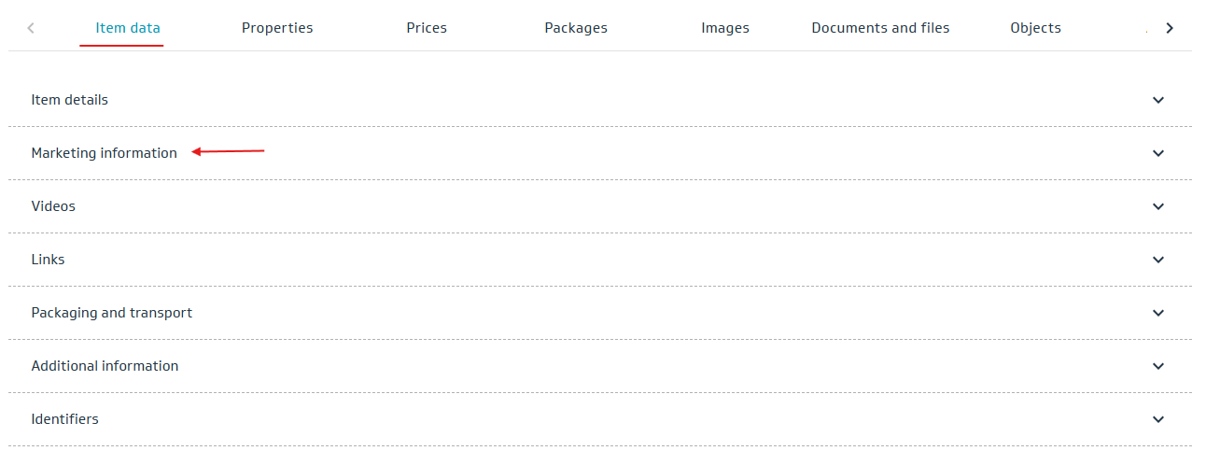Image resolution: width=1206 pixels, height=465 pixels.
Task: Switch to the Properties tab
Action: (277, 28)
